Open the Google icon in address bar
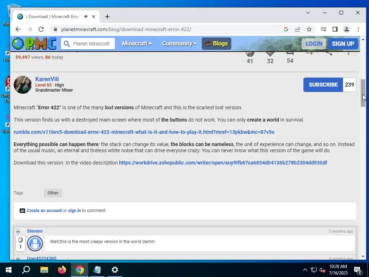369x277 pixels. 286,29
